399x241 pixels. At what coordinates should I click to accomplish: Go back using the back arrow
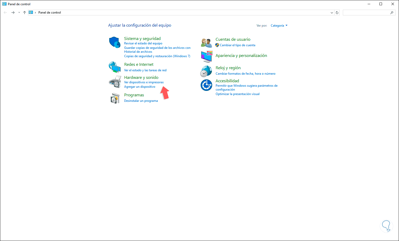point(5,13)
